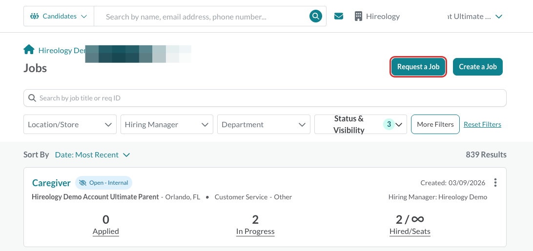Open the three-dot menu for Caregiver job
533x251 pixels.
(495, 183)
